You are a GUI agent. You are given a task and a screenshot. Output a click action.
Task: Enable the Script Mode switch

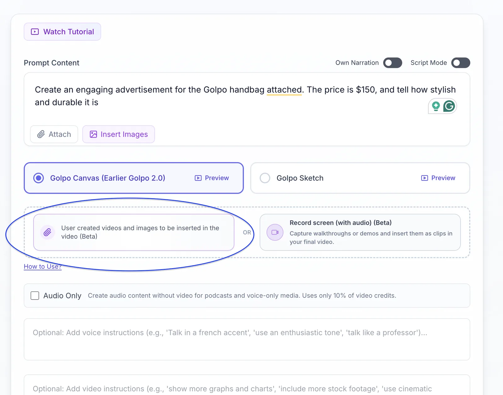click(461, 63)
